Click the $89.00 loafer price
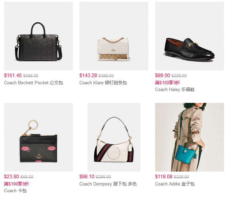The image size is (225, 199). (x=163, y=75)
